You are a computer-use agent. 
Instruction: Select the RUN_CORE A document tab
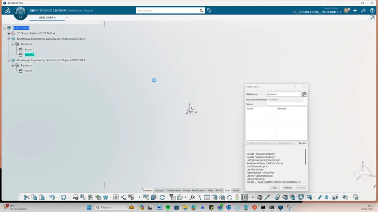(x=47, y=18)
